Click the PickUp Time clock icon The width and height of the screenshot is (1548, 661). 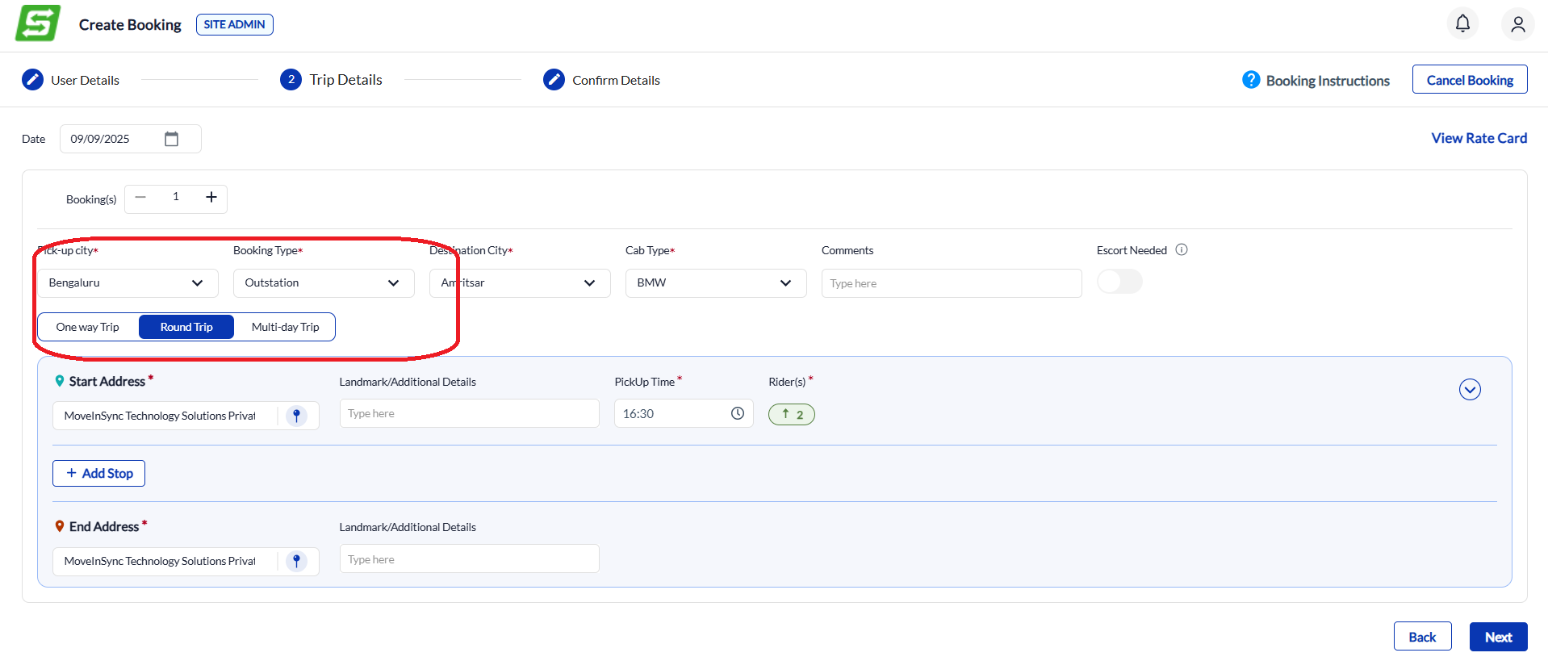tap(738, 413)
